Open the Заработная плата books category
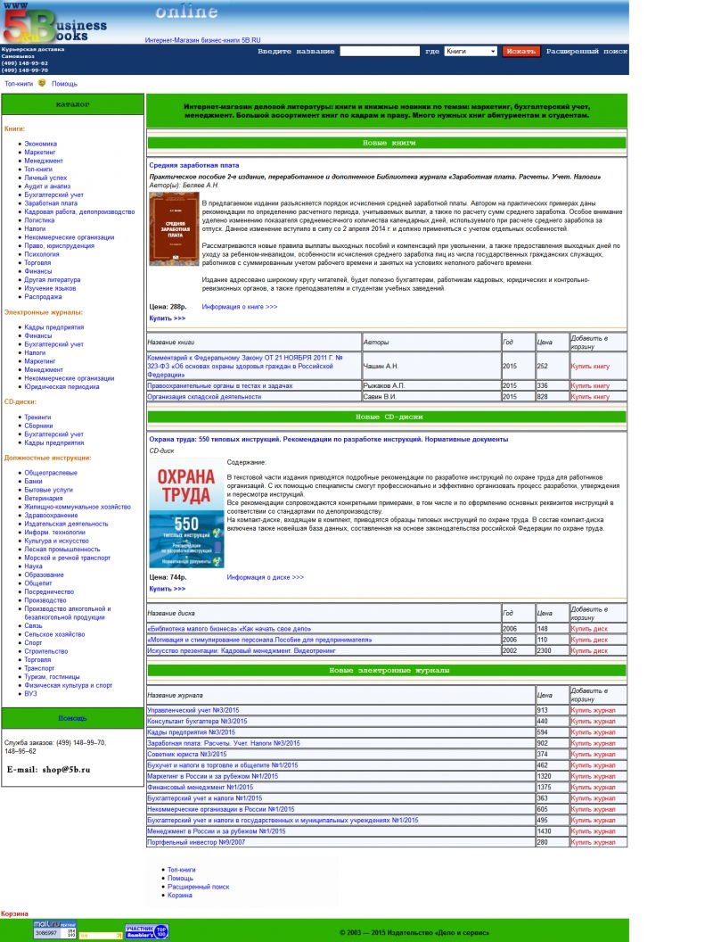Image resolution: width=713 pixels, height=942 pixels. (51, 203)
